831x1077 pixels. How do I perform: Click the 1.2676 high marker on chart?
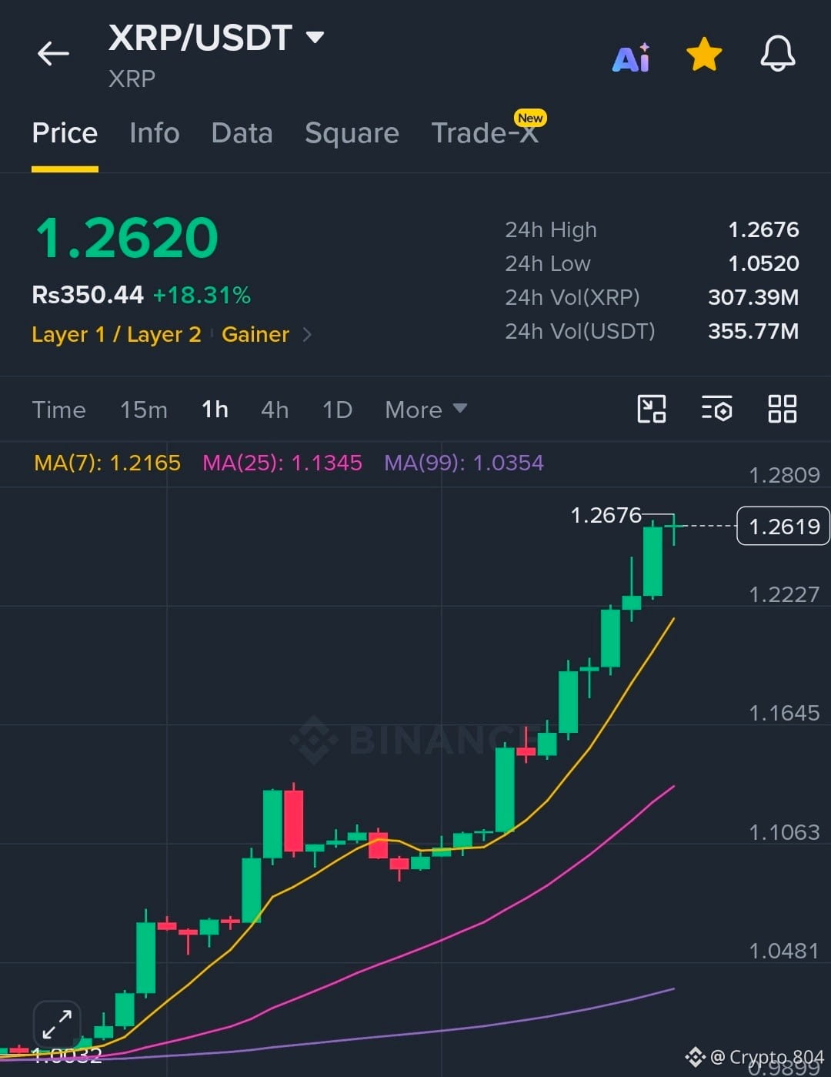click(606, 515)
